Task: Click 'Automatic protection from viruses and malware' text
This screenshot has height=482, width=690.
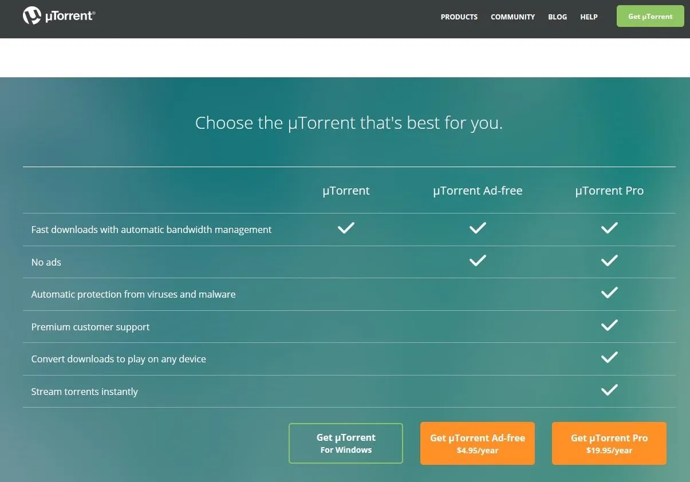Action: coord(133,294)
